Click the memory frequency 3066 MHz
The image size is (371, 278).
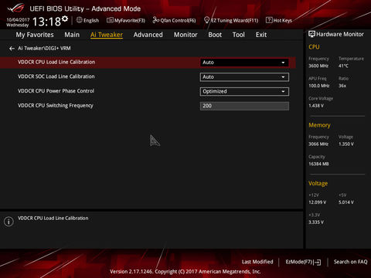(318, 144)
